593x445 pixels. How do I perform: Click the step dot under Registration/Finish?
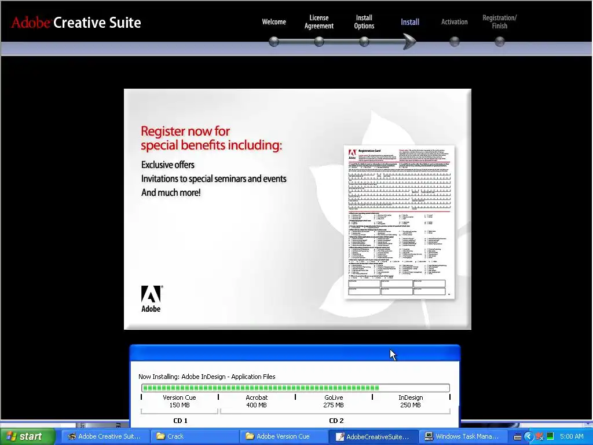pos(500,42)
